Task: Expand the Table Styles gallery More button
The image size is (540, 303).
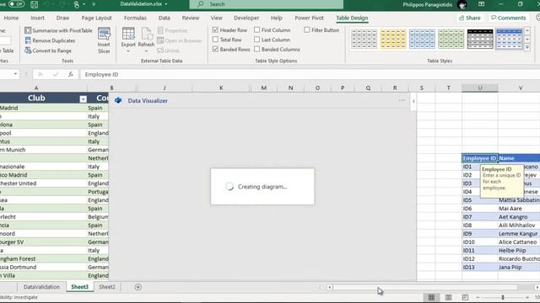Action: [x=527, y=47]
